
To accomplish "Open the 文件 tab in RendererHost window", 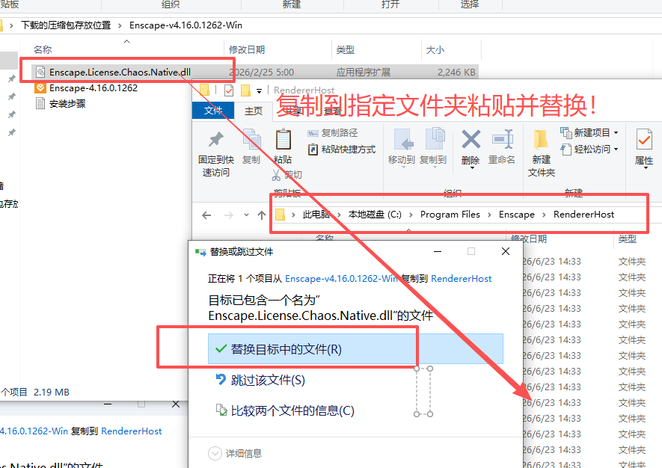I will (x=213, y=111).
